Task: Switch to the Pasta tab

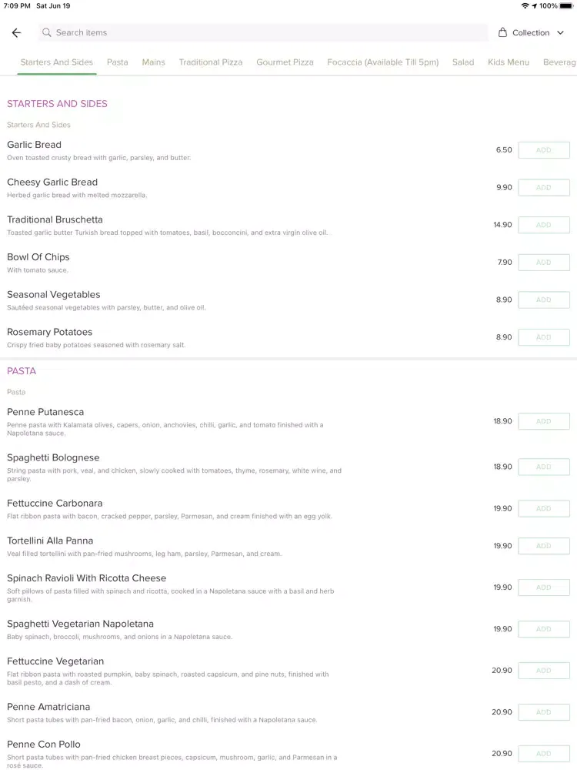Action: pyautogui.click(x=117, y=62)
